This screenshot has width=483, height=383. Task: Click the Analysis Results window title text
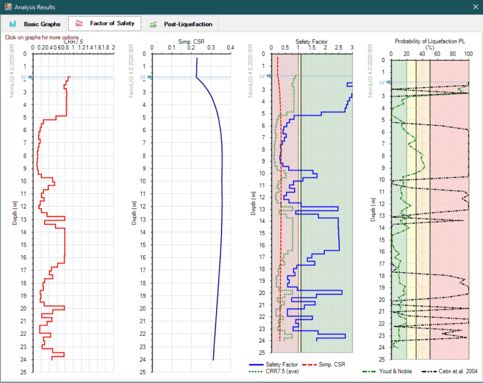[35, 7]
